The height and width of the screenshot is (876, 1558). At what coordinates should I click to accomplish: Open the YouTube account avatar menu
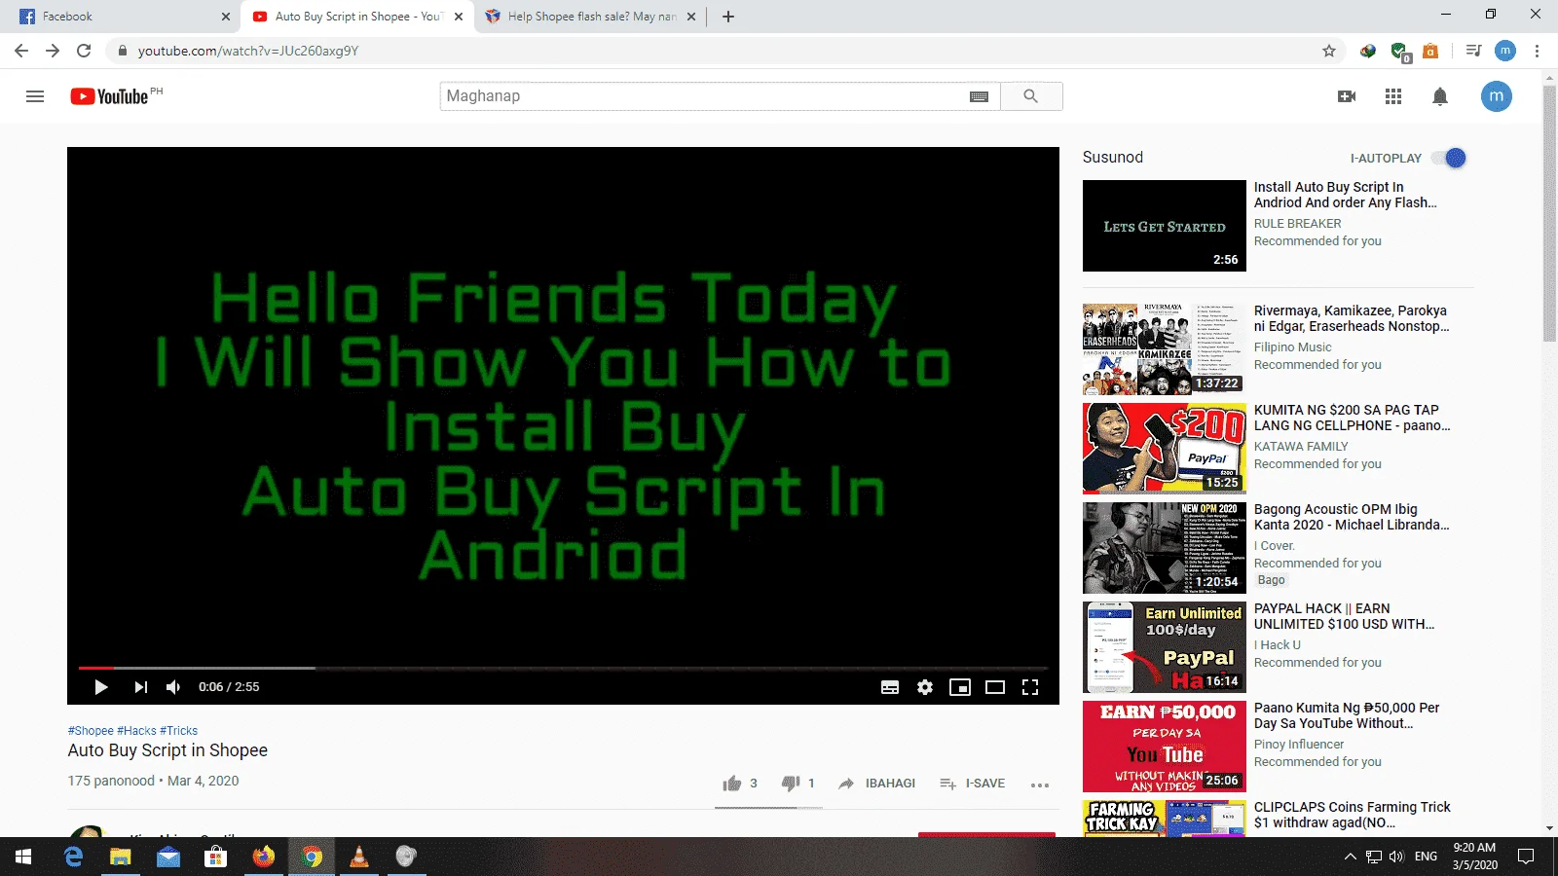click(1497, 95)
